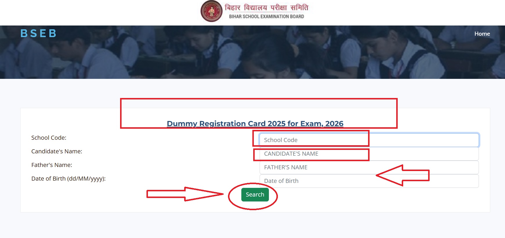Click the students banner photo
The image size is (505, 238).
click(252, 52)
